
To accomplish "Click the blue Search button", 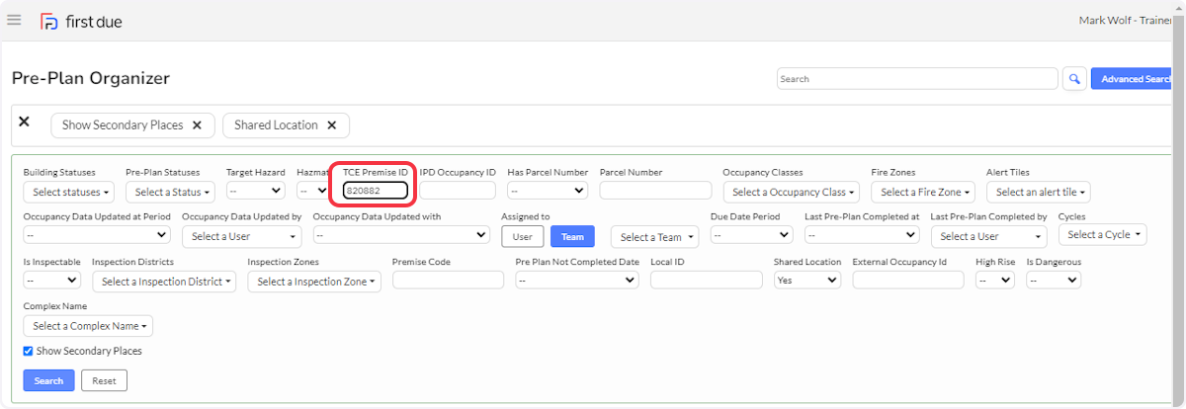I will [x=48, y=380].
